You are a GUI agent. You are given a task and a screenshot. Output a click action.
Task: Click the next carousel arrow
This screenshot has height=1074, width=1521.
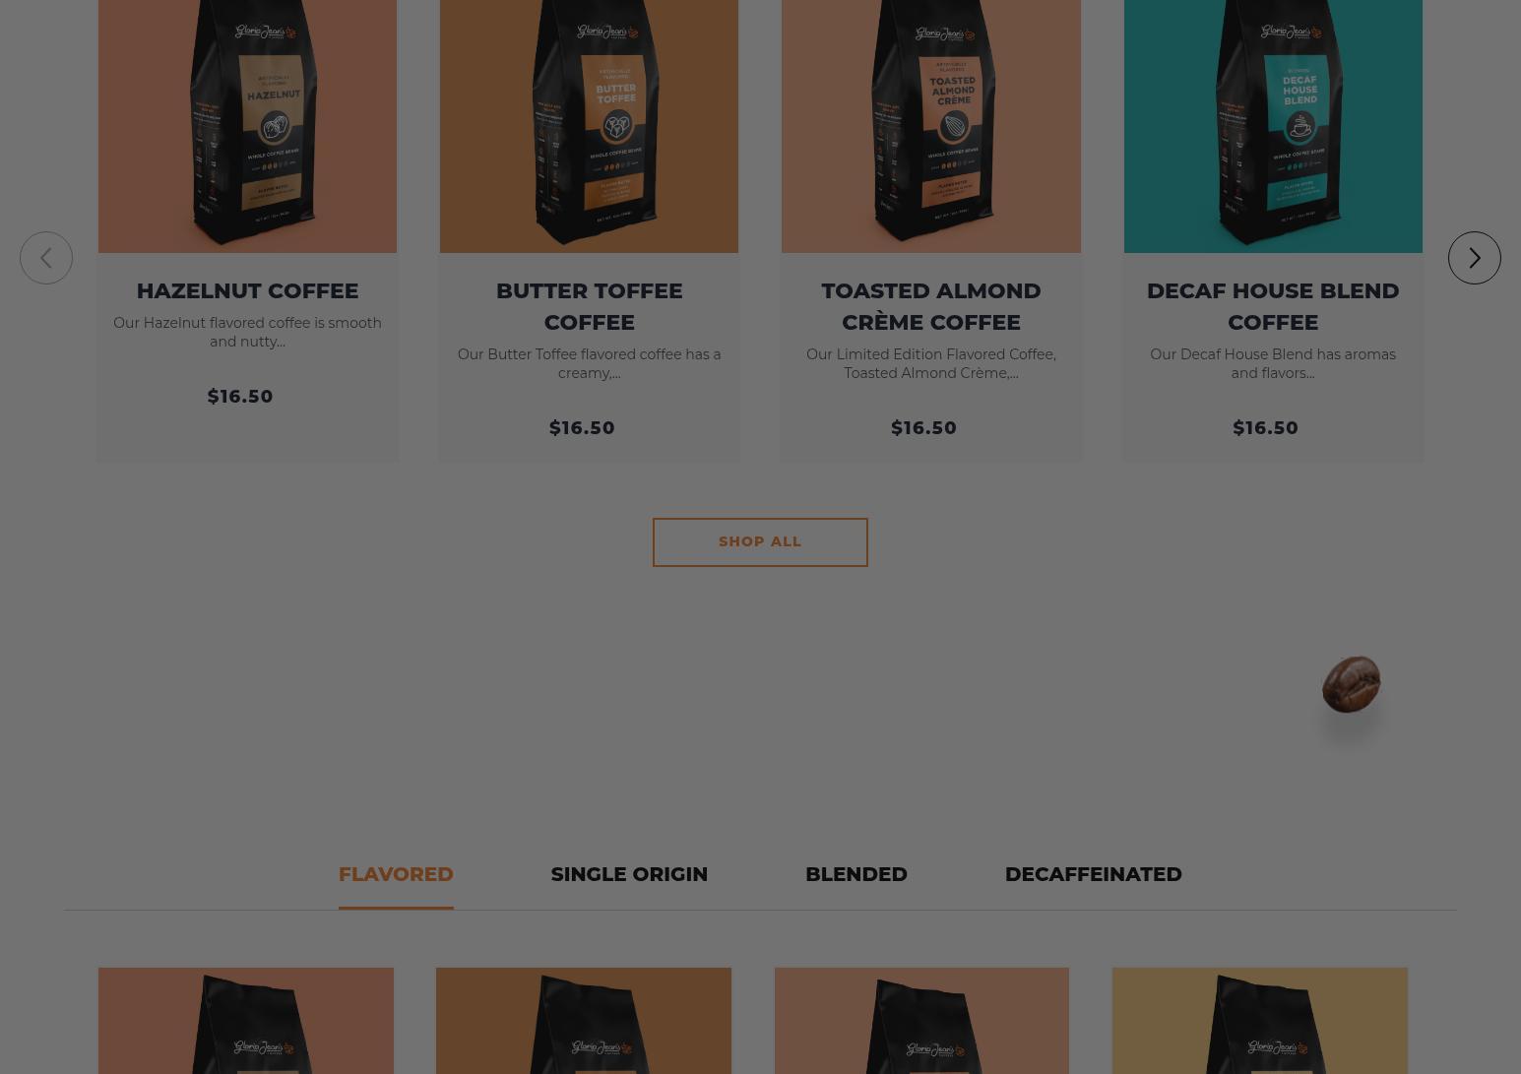point(1474,258)
